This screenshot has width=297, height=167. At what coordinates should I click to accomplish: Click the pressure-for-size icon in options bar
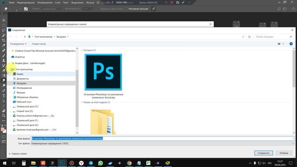[x=154, y=9]
